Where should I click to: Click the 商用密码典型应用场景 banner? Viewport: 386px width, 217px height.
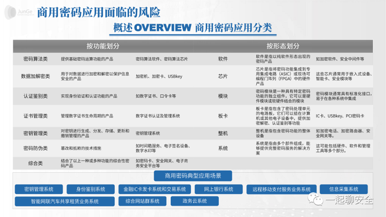192,176
